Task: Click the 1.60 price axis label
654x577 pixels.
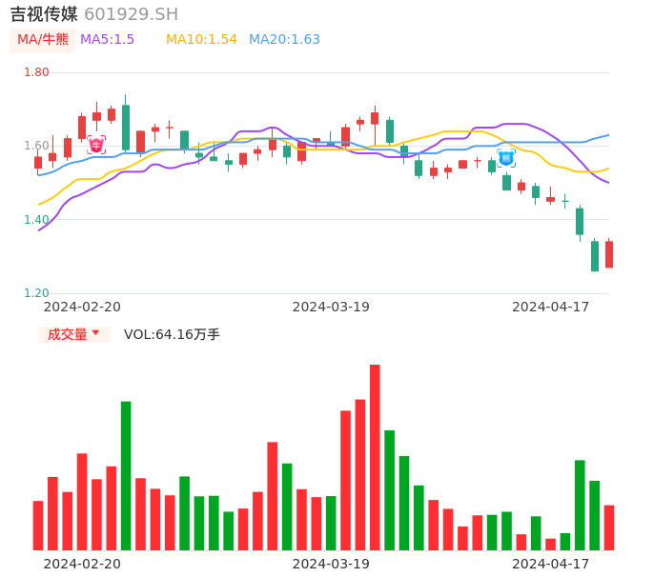Action: click(x=36, y=146)
